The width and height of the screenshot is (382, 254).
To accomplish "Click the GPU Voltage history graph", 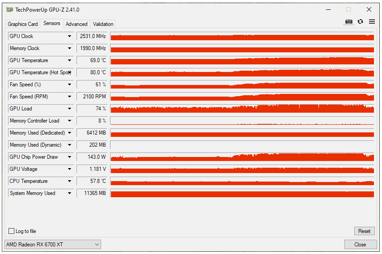I will [x=242, y=169].
